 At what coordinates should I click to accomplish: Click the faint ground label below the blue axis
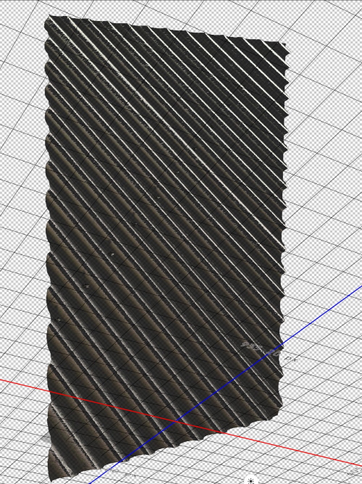coord(123,472)
